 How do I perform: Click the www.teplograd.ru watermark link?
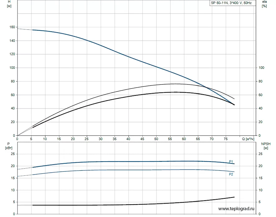click(236, 209)
